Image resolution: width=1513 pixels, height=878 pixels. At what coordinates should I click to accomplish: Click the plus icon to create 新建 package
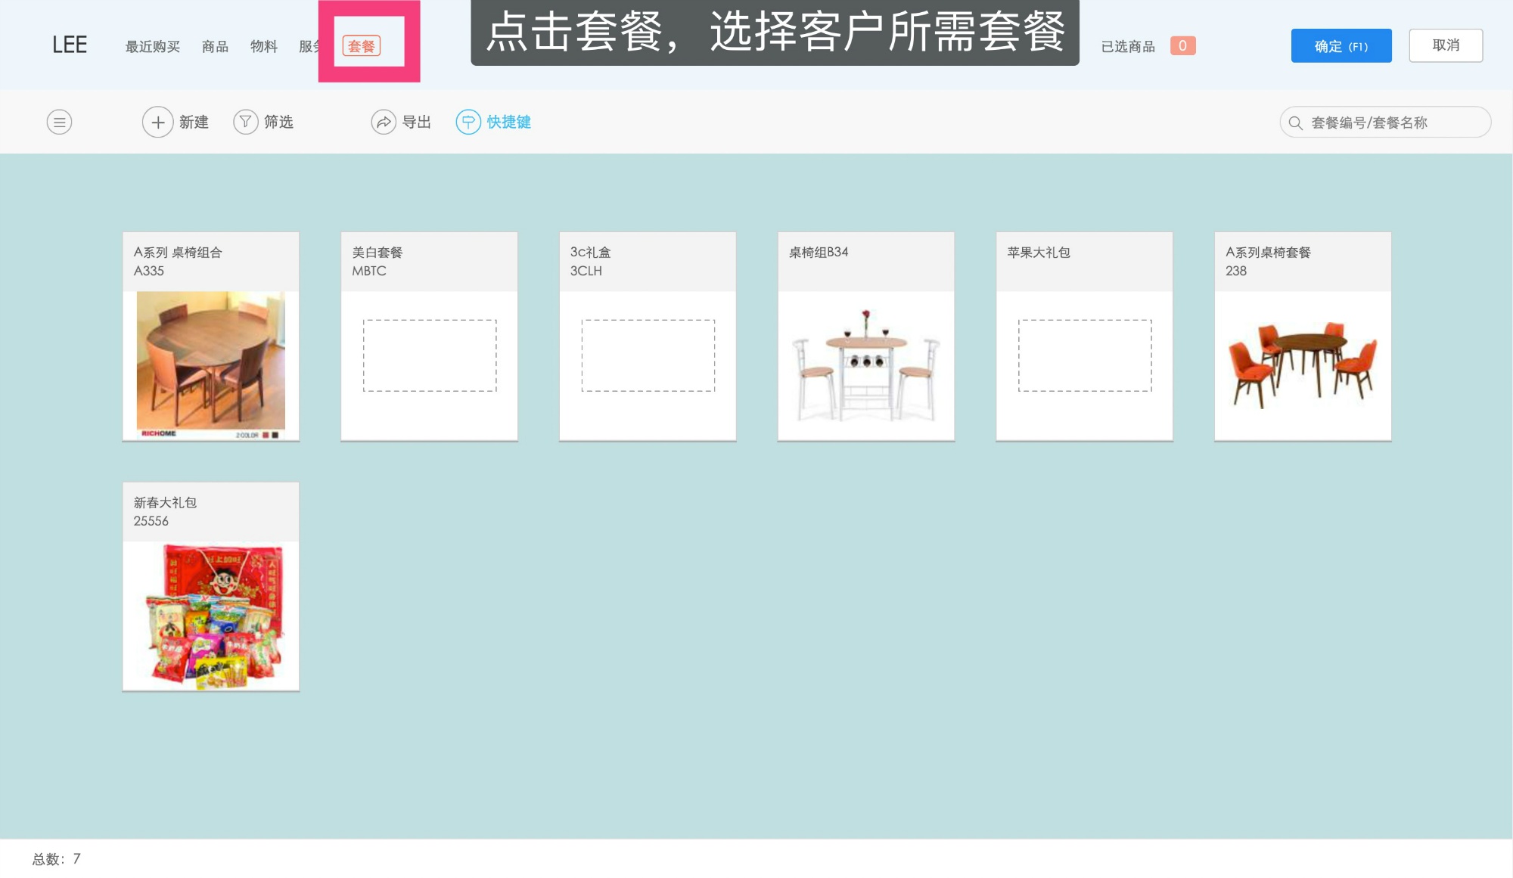(157, 122)
